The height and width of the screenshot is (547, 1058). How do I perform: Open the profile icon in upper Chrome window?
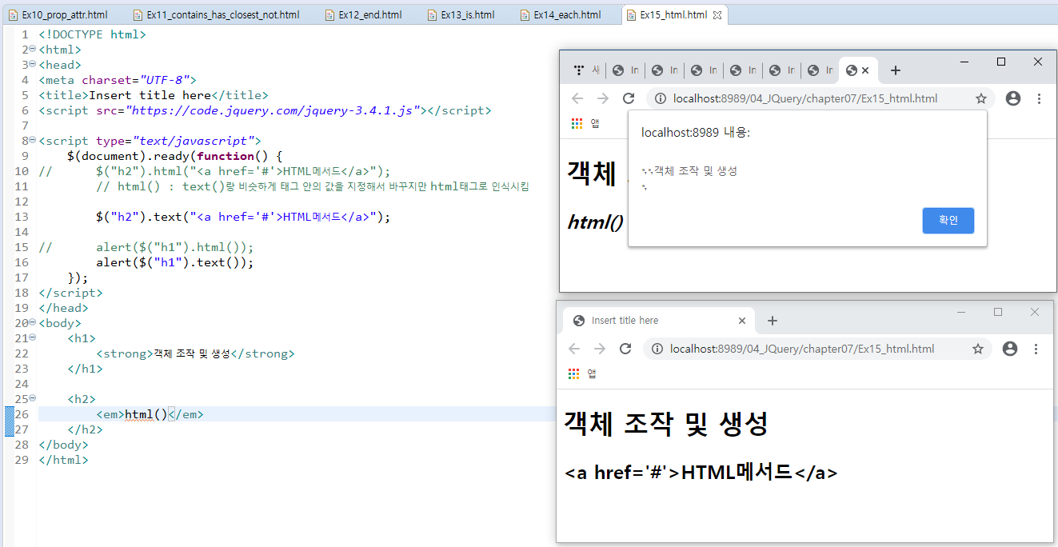click(x=1013, y=98)
